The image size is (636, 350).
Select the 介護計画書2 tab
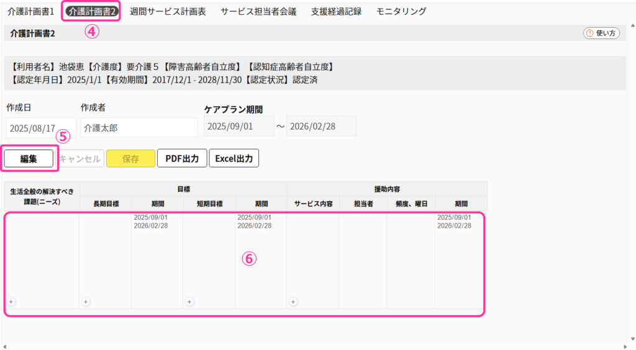(93, 12)
